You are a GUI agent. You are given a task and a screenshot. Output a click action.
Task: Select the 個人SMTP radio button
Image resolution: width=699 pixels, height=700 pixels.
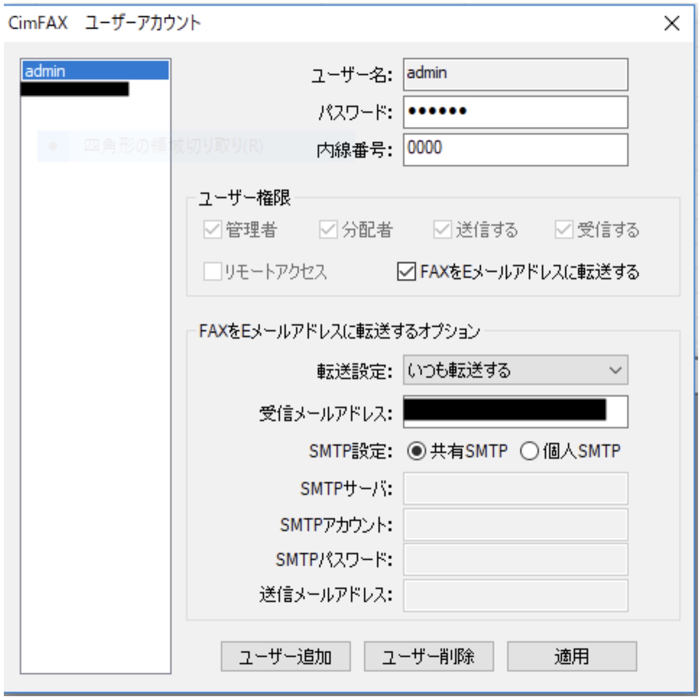click(x=529, y=451)
